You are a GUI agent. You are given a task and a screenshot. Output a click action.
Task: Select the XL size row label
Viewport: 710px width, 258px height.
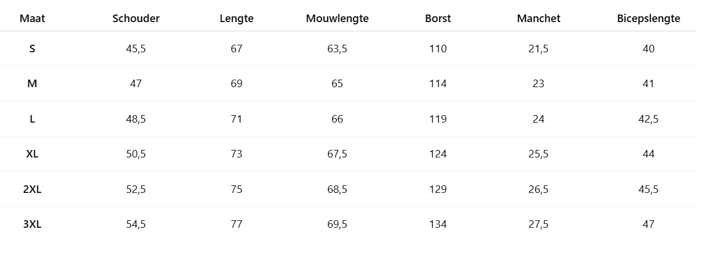[32, 154]
